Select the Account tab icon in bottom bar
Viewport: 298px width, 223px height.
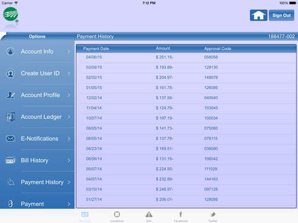pyautogui.click(x=85, y=214)
